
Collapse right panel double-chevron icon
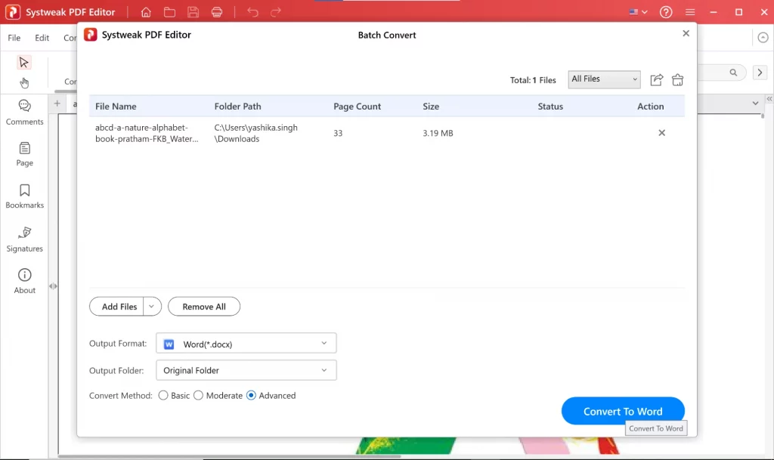click(x=769, y=99)
